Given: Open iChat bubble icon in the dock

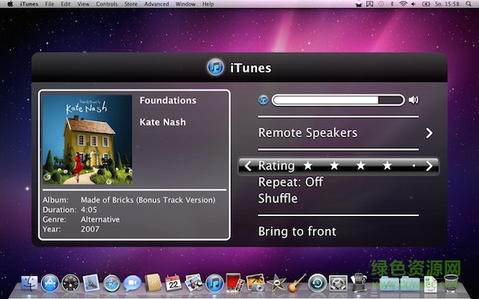Looking at the screenshot, I should (x=133, y=283).
